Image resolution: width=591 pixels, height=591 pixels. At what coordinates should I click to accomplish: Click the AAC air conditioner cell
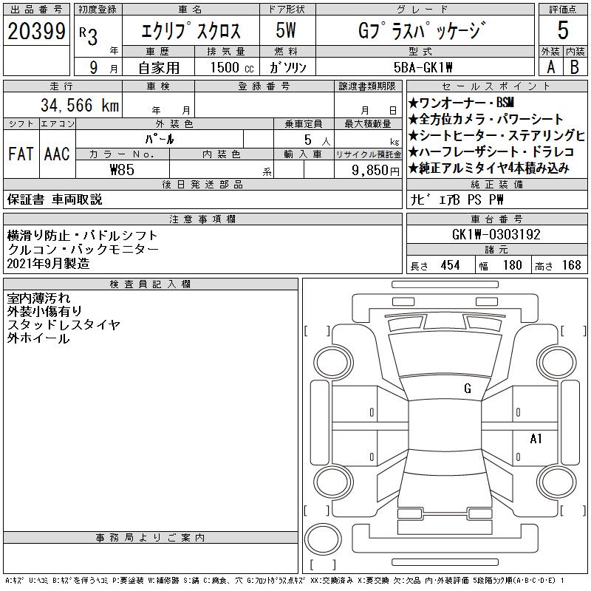point(56,154)
